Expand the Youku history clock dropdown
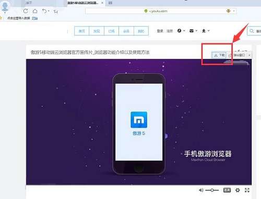261x199 pixels. (181, 31)
